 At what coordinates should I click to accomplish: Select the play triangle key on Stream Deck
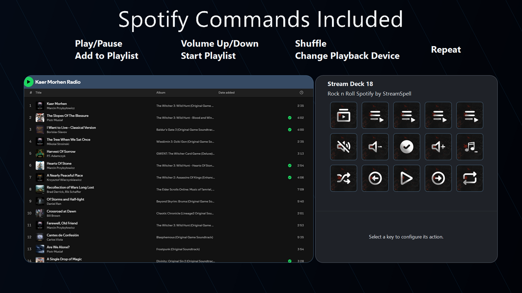click(x=407, y=178)
